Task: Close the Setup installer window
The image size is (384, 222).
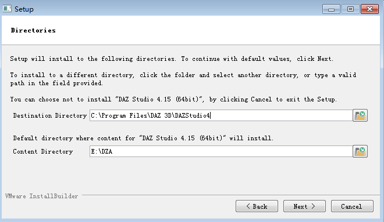Action: point(369,9)
